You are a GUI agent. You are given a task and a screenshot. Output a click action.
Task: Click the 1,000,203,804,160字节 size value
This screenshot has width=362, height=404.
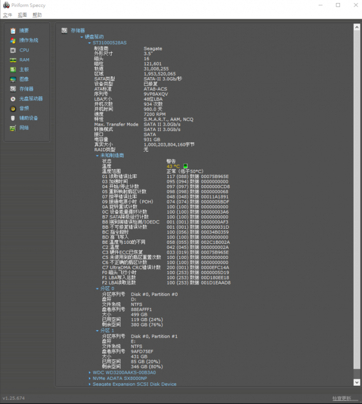[x=169, y=145]
